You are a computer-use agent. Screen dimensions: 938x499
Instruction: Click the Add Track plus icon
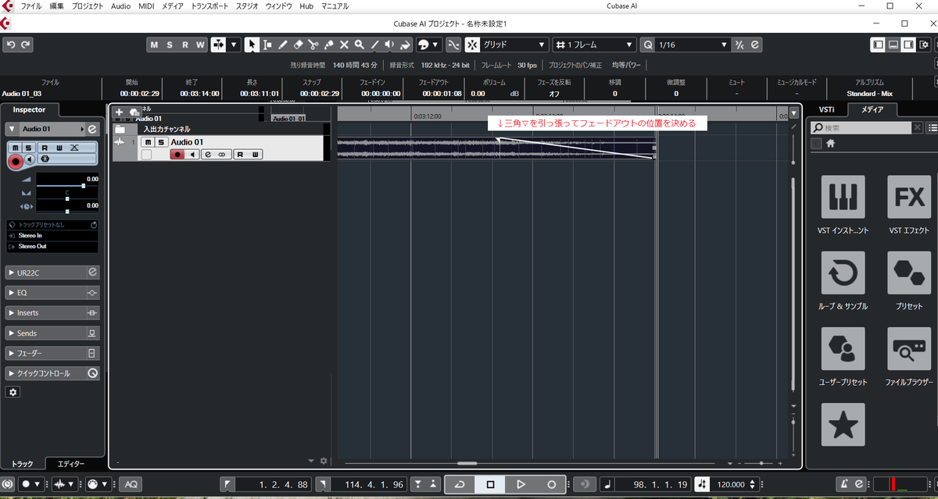[119, 113]
